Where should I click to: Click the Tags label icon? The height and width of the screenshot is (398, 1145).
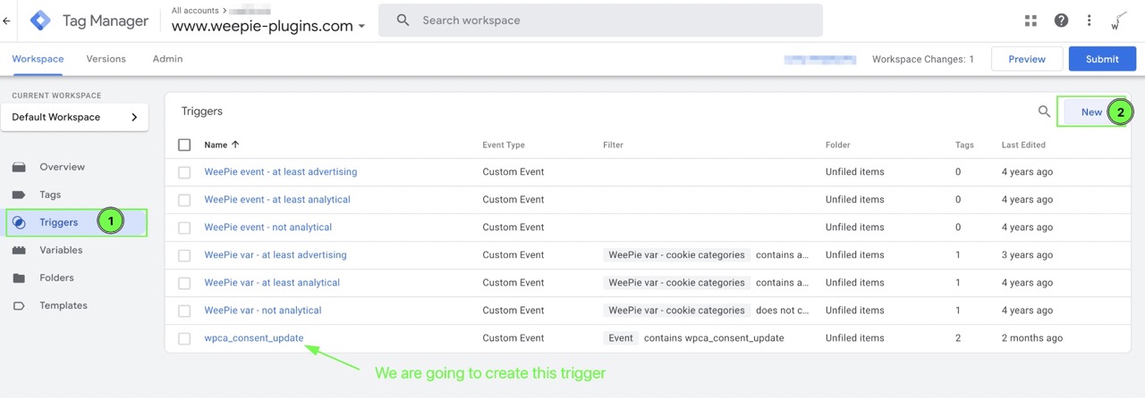(x=19, y=195)
